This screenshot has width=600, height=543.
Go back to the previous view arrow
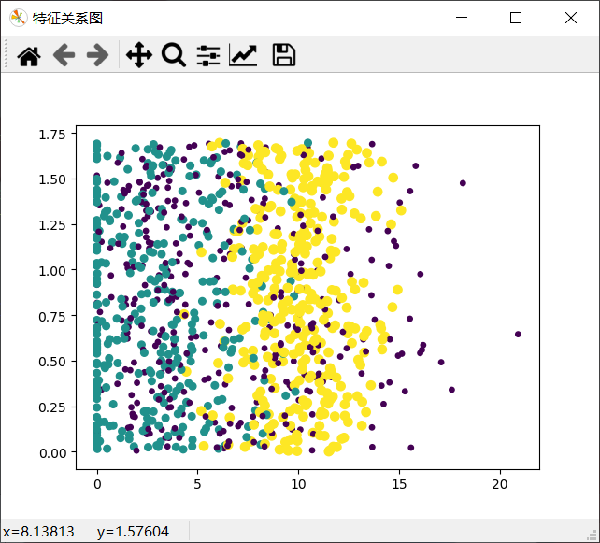pyautogui.click(x=64, y=55)
